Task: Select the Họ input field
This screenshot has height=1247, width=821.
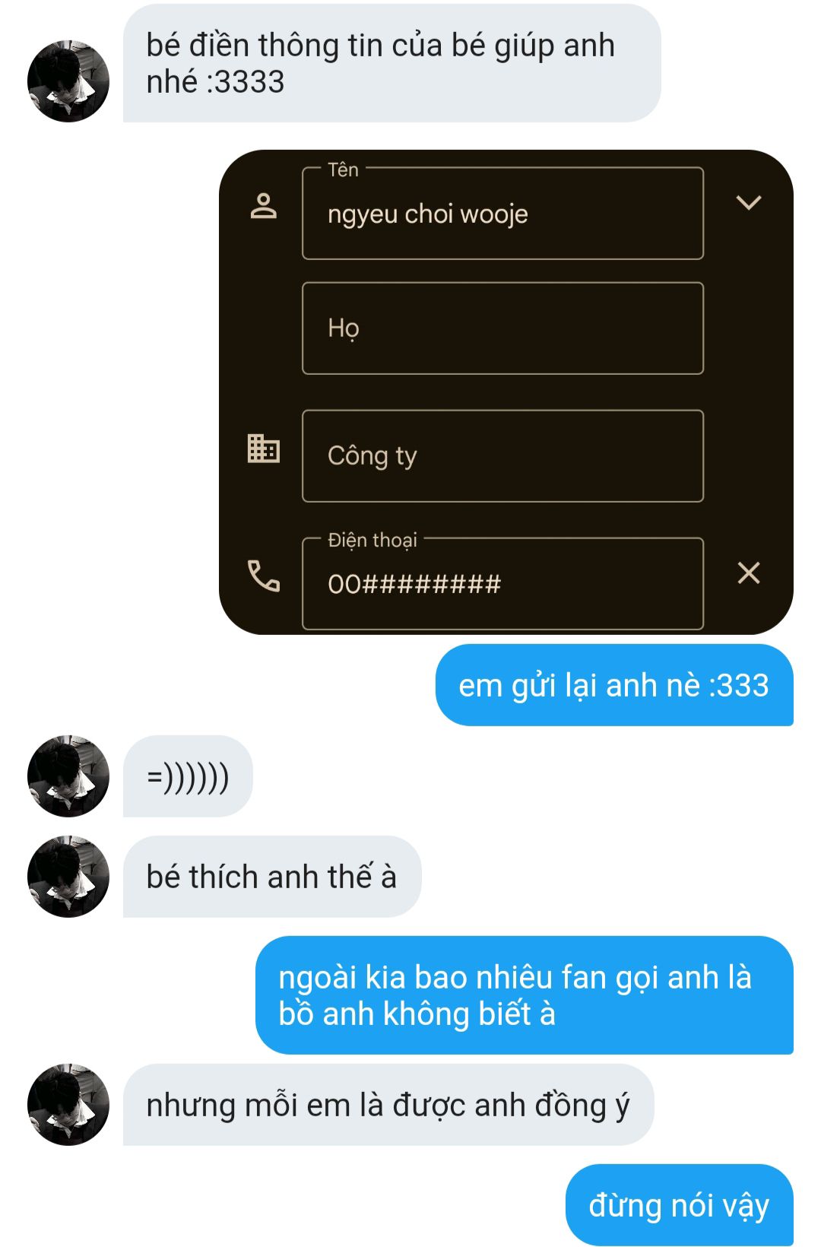Action: click(x=502, y=328)
